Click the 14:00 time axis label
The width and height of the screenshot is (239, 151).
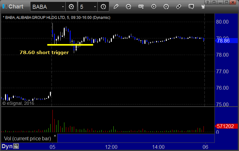coord(158,147)
